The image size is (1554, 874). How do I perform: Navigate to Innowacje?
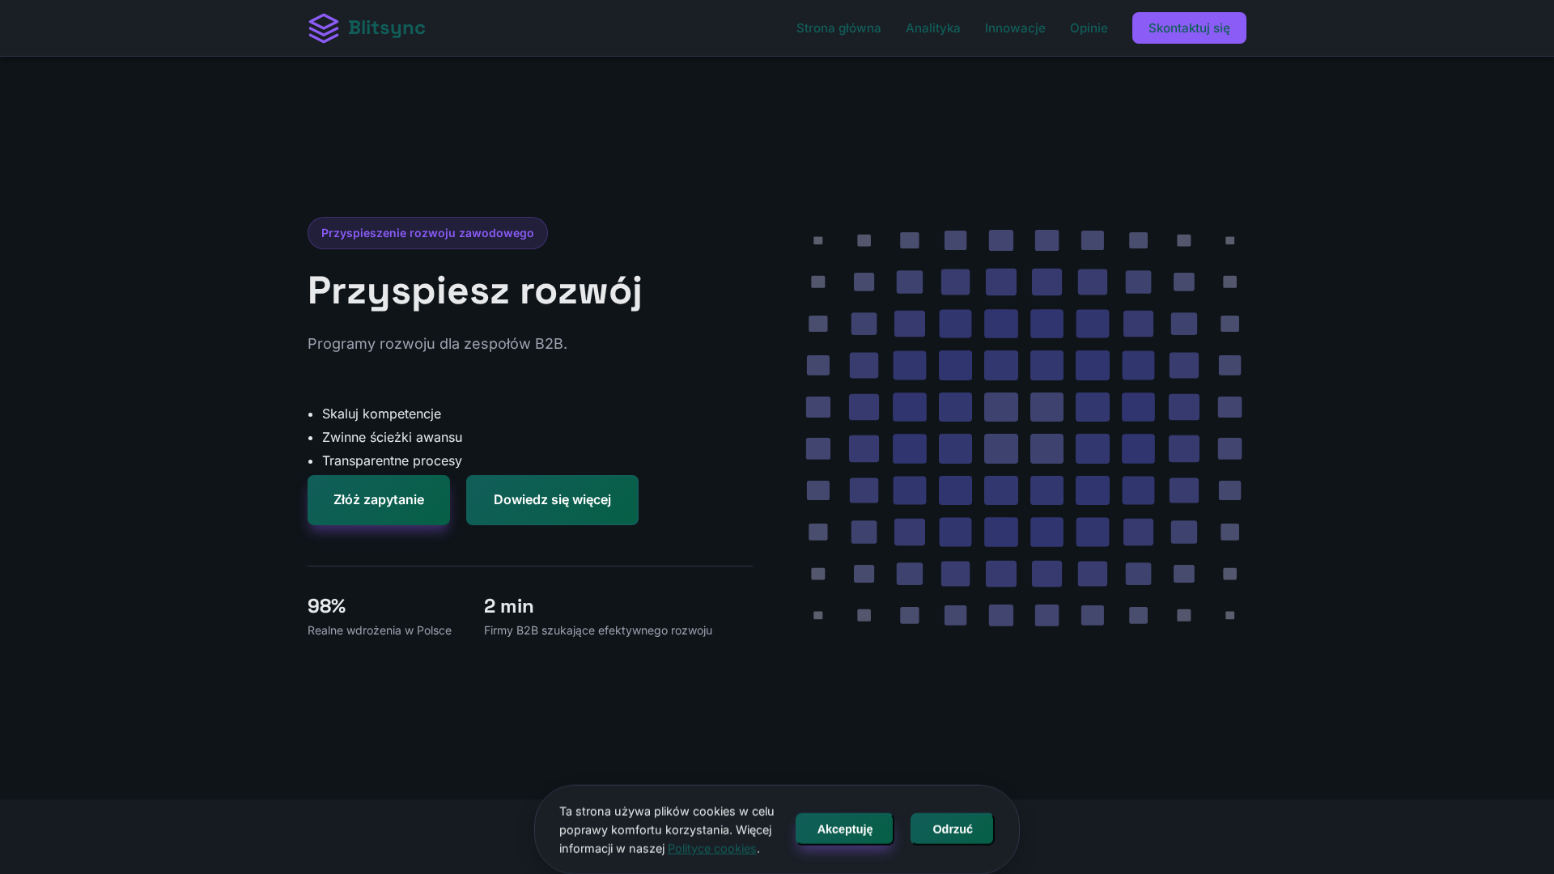(x=1015, y=28)
